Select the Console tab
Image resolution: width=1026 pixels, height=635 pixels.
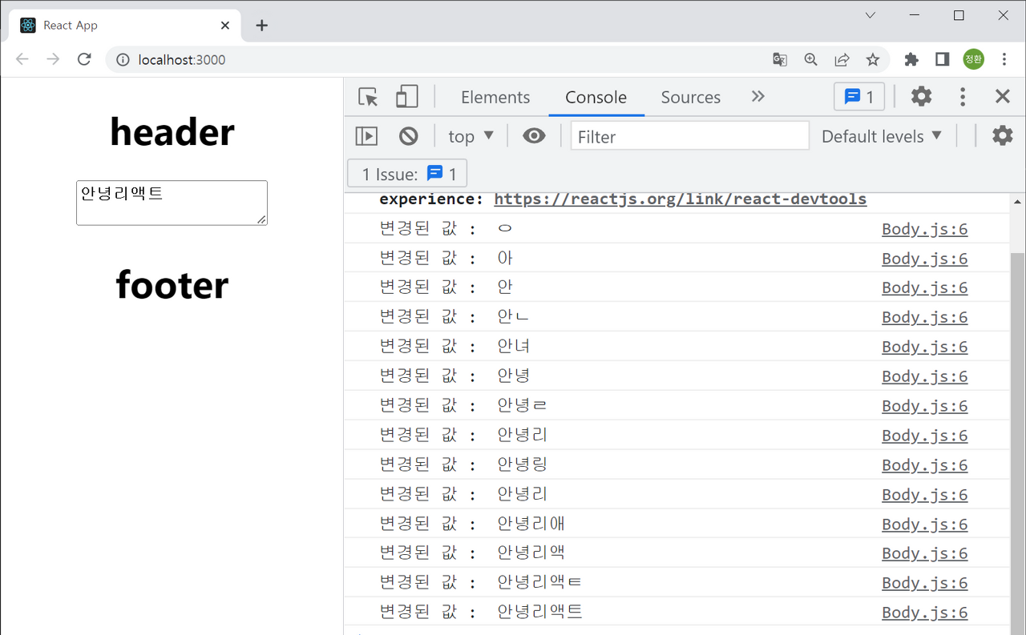pyautogui.click(x=596, y=97)
